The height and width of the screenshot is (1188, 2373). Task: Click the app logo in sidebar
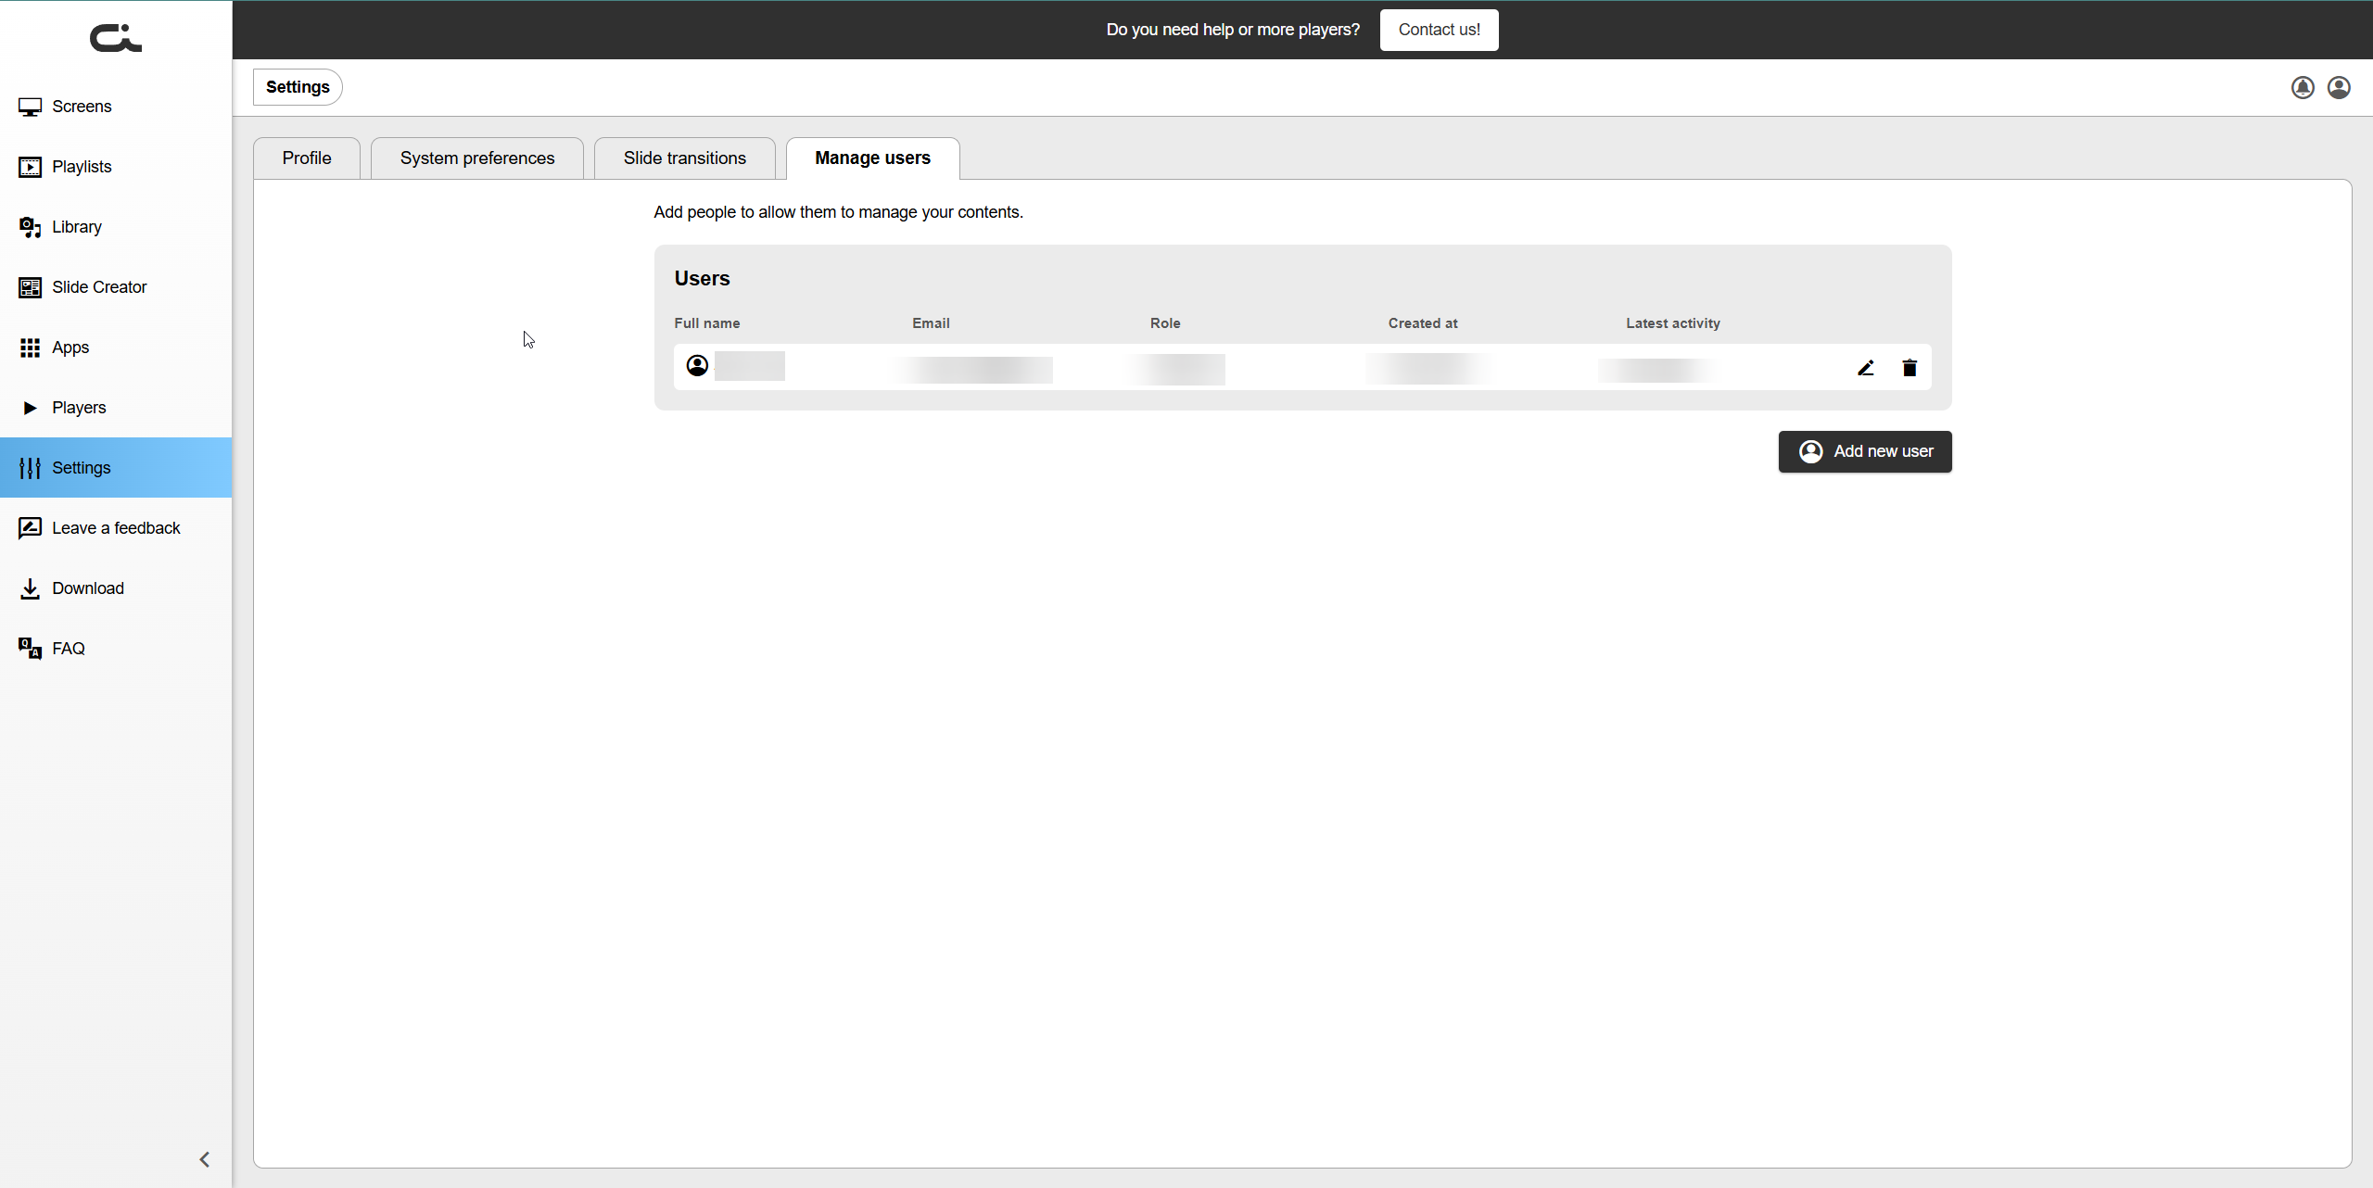pyautogui.click(x=115, y=38)
